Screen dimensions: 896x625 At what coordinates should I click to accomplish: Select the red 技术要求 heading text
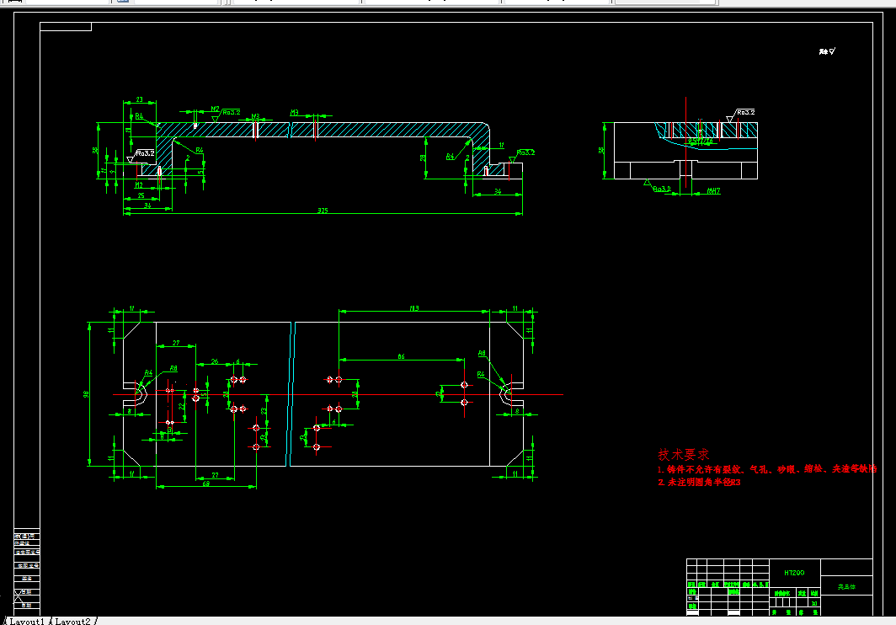[x=683, y=455]
